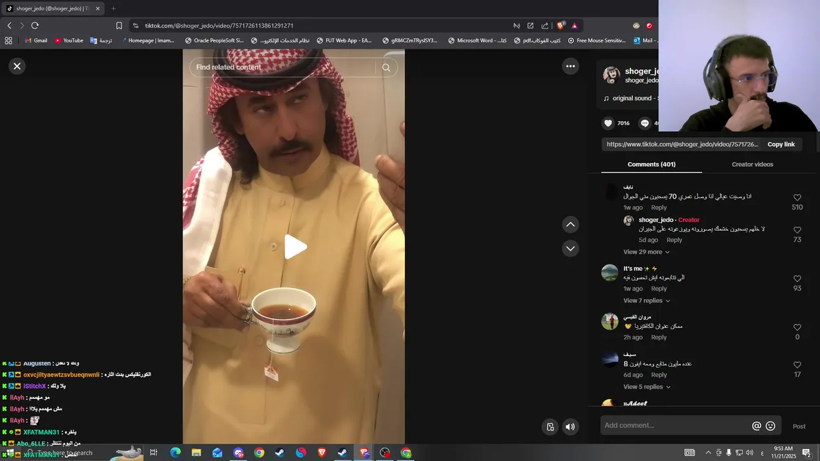
Task: Open the video more options menu
Action: coord(570,66)
